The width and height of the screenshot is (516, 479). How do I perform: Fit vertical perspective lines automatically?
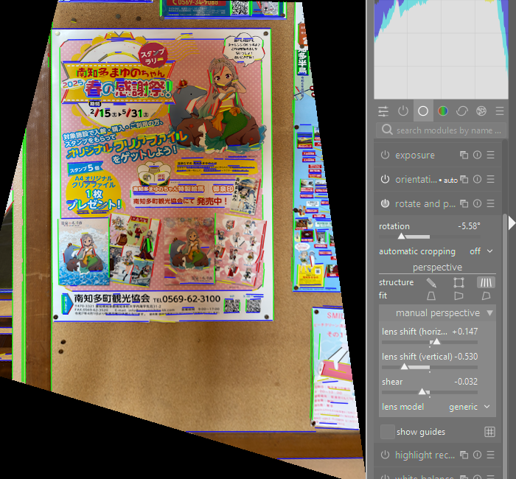coord(431,296)
